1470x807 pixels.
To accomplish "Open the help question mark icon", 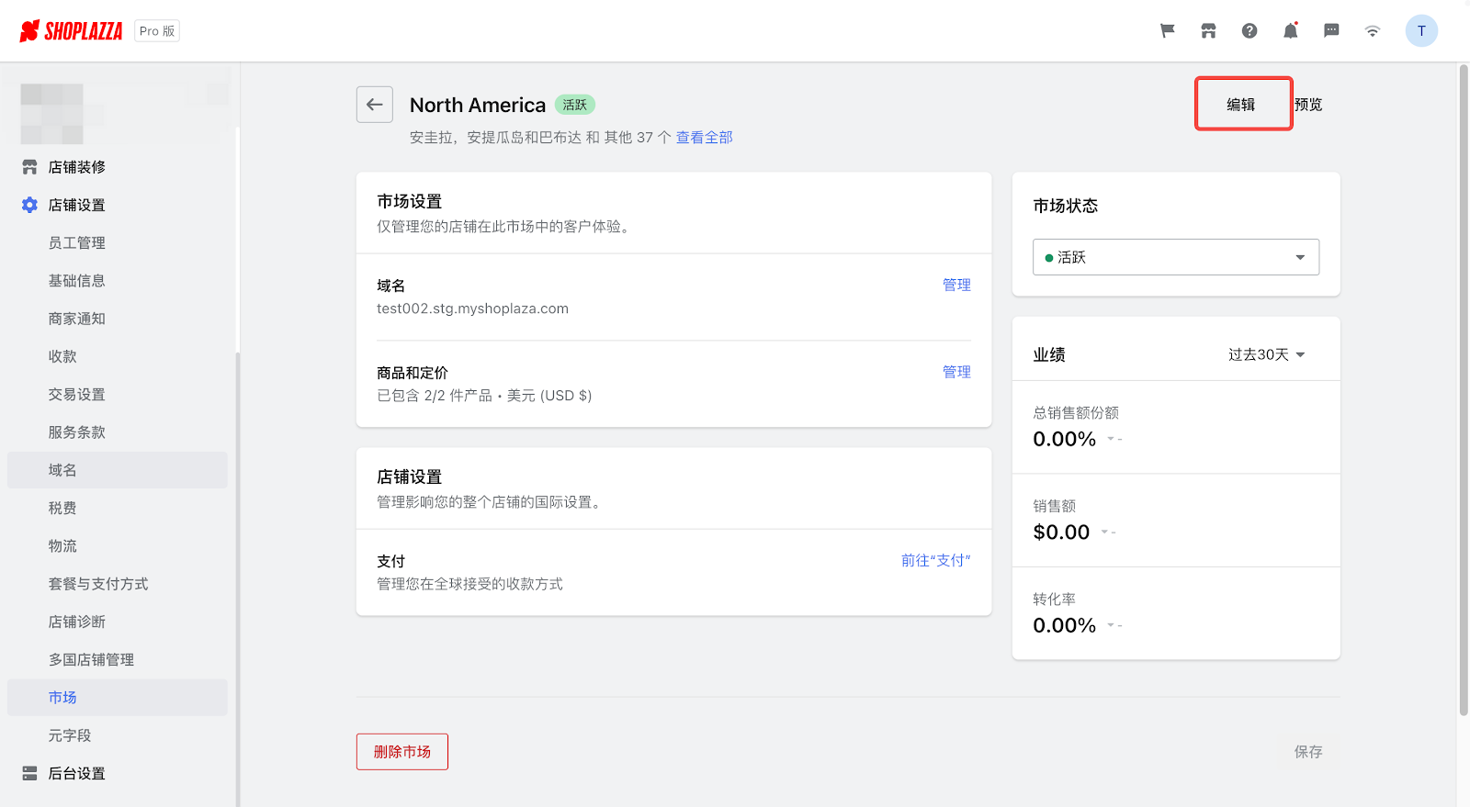I will (x=1249, y=31).
